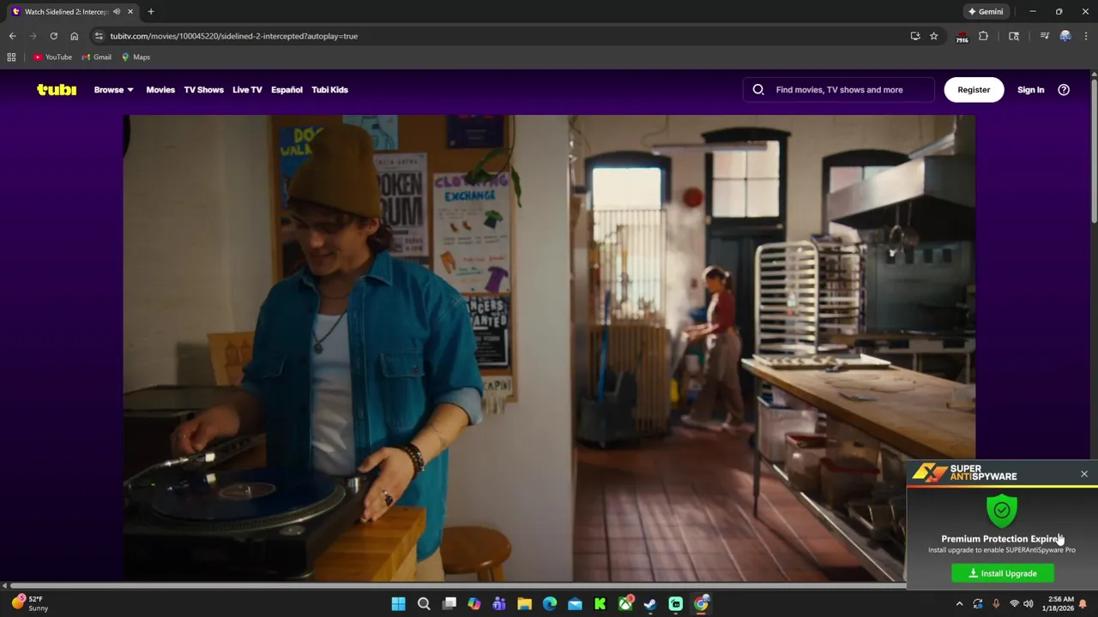Open the Tubi Kids section
This screenshot has width=1098, height=617.
click(x=329, y=89)
